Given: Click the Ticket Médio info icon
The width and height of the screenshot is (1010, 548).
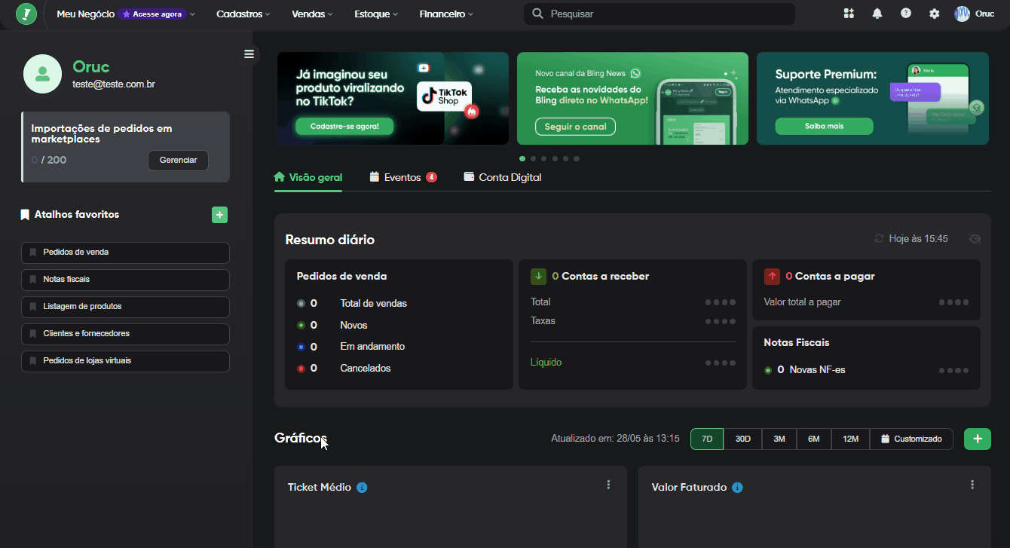Looking at the screenshot, I should click(362, 488).
